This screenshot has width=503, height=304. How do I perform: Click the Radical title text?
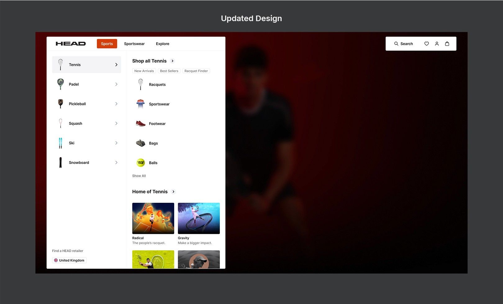(138, 238)
